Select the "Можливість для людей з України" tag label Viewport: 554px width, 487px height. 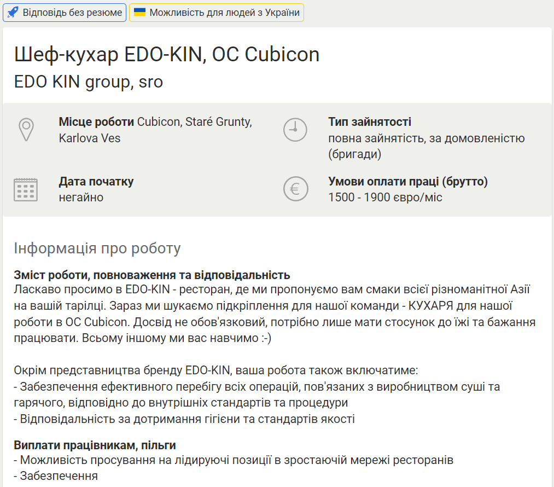tap(224, 13)
